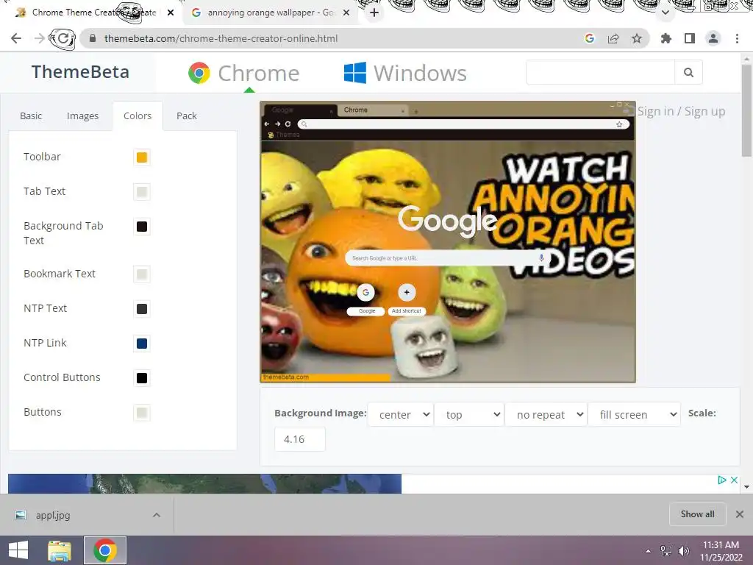Close the annoying orange wallpaper tab

pos(346,13)
